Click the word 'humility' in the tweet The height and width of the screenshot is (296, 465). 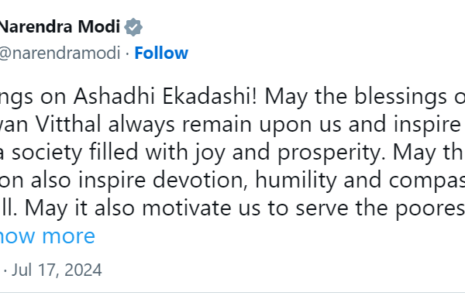click(x=296, y=181)
